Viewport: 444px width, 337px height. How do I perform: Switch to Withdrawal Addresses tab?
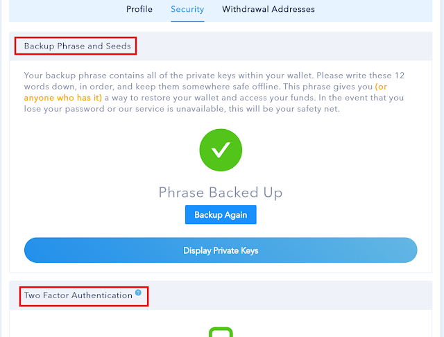[268, 9]
